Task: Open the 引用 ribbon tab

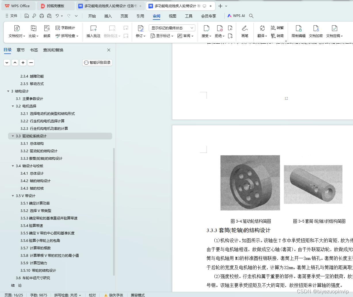Action: tap(140, 16)
